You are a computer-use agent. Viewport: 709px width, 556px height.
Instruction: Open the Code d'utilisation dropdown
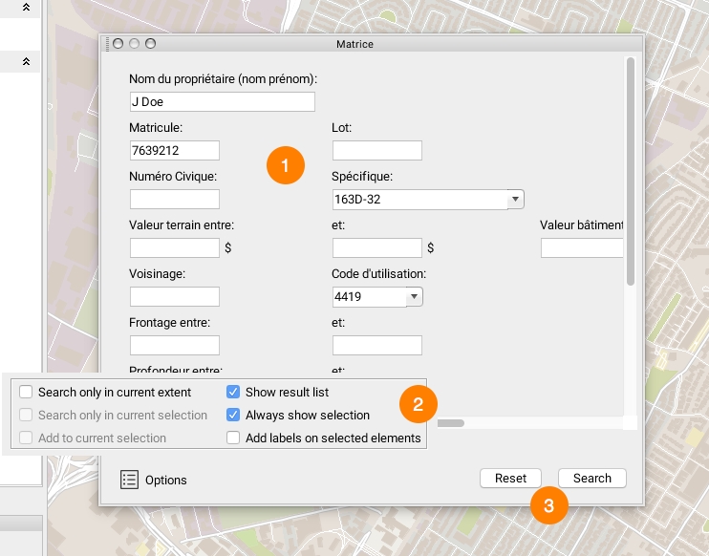pyautogui.click(x=414, y=297)
